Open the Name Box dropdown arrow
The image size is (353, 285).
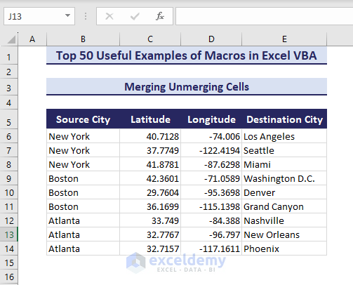[x=67, y=15]
